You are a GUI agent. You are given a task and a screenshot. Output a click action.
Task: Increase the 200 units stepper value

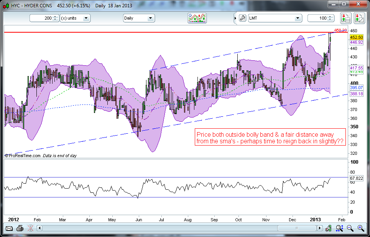56,17
